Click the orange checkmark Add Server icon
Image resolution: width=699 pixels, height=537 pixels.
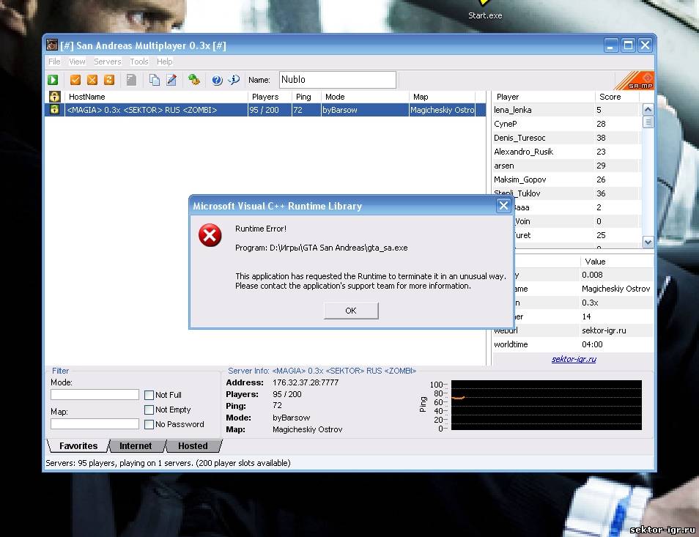[75, 80]
